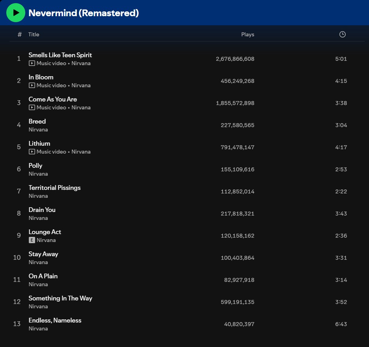Click the Music video label under Come As You Are
The height and width of the screenshot is (347, 369).
[x=51, y=108]
